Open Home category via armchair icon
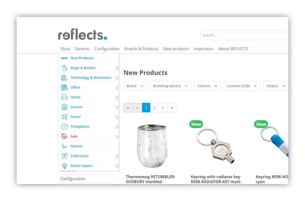This screenshot has height=203, width=305. pos(64,97)
